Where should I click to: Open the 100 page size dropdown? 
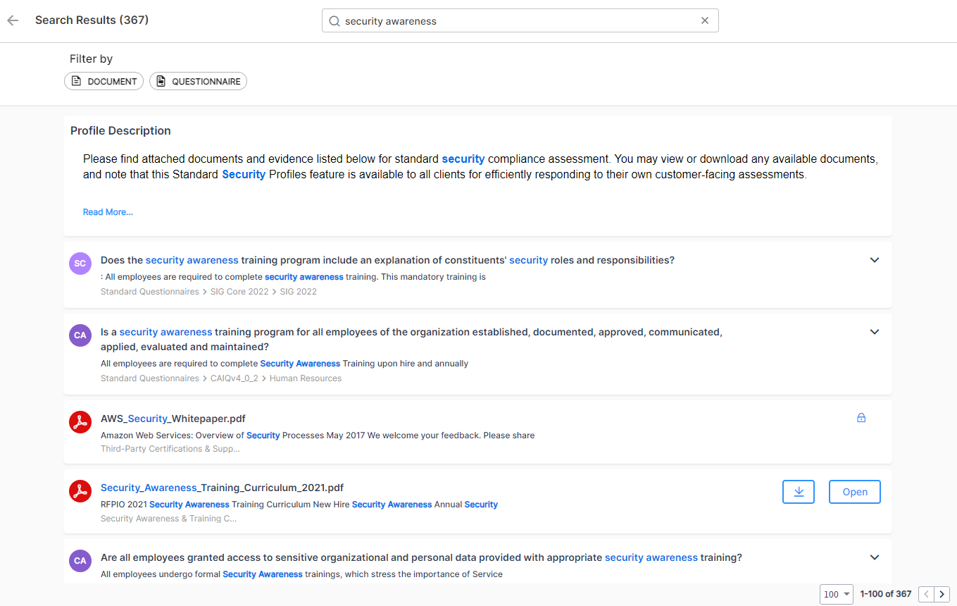point(837,594)
